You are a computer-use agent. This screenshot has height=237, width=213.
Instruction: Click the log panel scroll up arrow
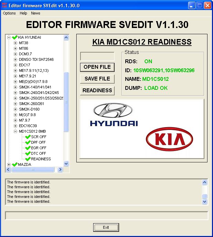pos(204,182)
